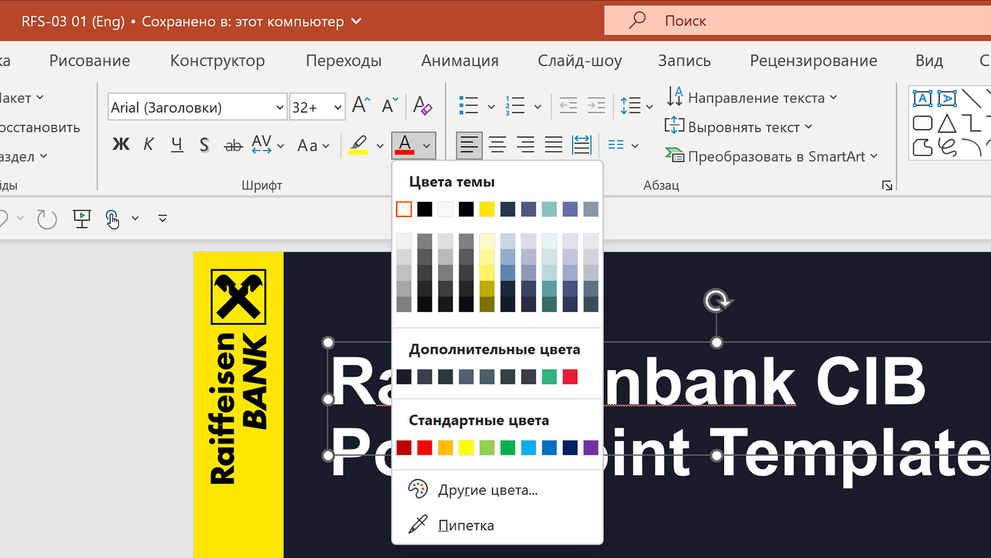Screen dimensions: 991x558
Task: Click the Start From Beginning slideshow icon
Action: pyautogui.click(x=81, y=218)
